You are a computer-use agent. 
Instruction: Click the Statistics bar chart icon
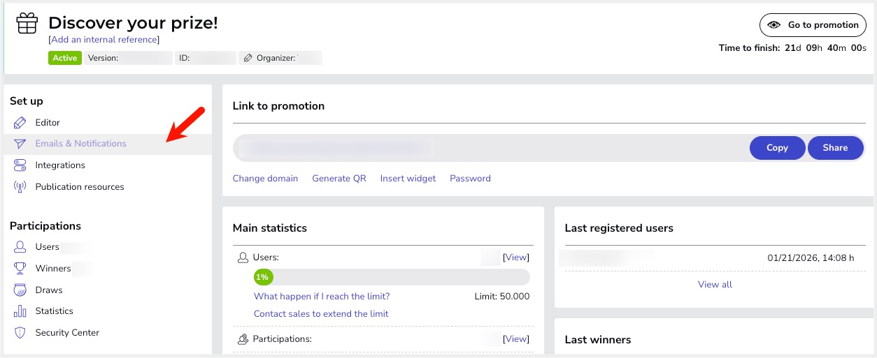point(20,311)
